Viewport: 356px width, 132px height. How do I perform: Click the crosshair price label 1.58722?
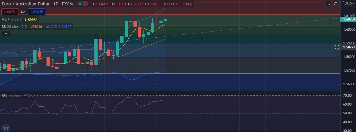[349, 47]
